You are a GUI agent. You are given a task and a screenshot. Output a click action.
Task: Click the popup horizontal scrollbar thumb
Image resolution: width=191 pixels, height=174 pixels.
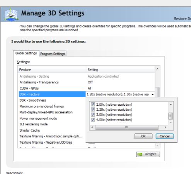pos(127,127)
